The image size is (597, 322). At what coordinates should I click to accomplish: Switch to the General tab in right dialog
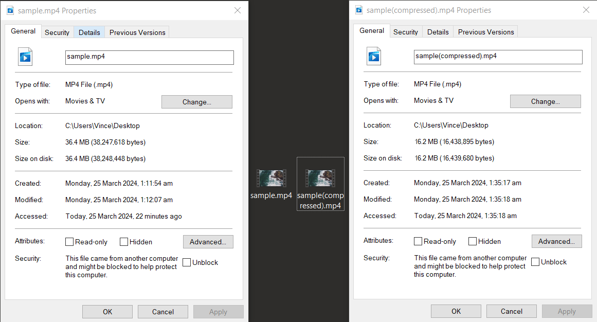pyautogui.click(x=371, y=30)
